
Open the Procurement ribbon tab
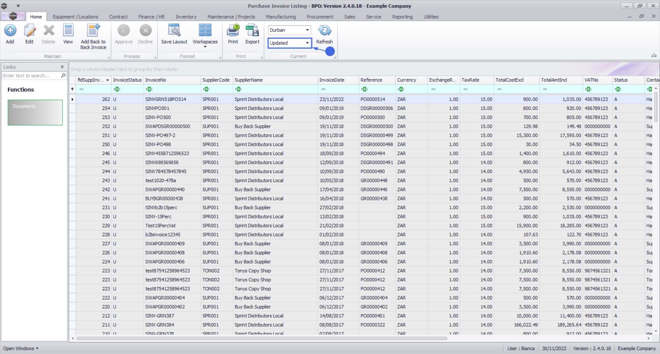tap(320, 17)
